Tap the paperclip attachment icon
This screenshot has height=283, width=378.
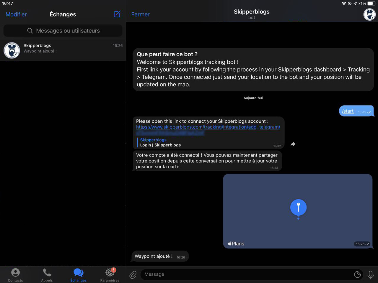(133, 275)
